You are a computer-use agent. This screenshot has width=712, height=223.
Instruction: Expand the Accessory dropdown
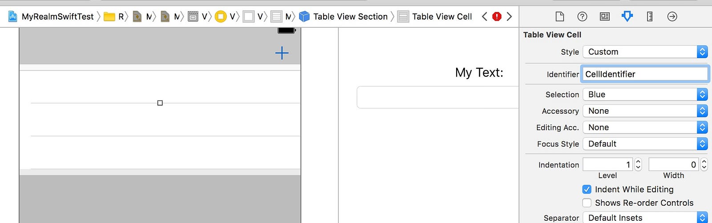[645, 111]
